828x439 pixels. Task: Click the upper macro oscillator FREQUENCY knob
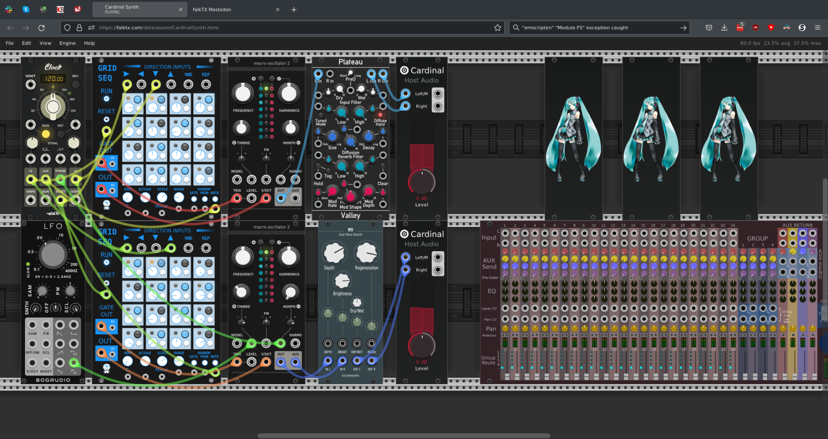click(243, 94)
